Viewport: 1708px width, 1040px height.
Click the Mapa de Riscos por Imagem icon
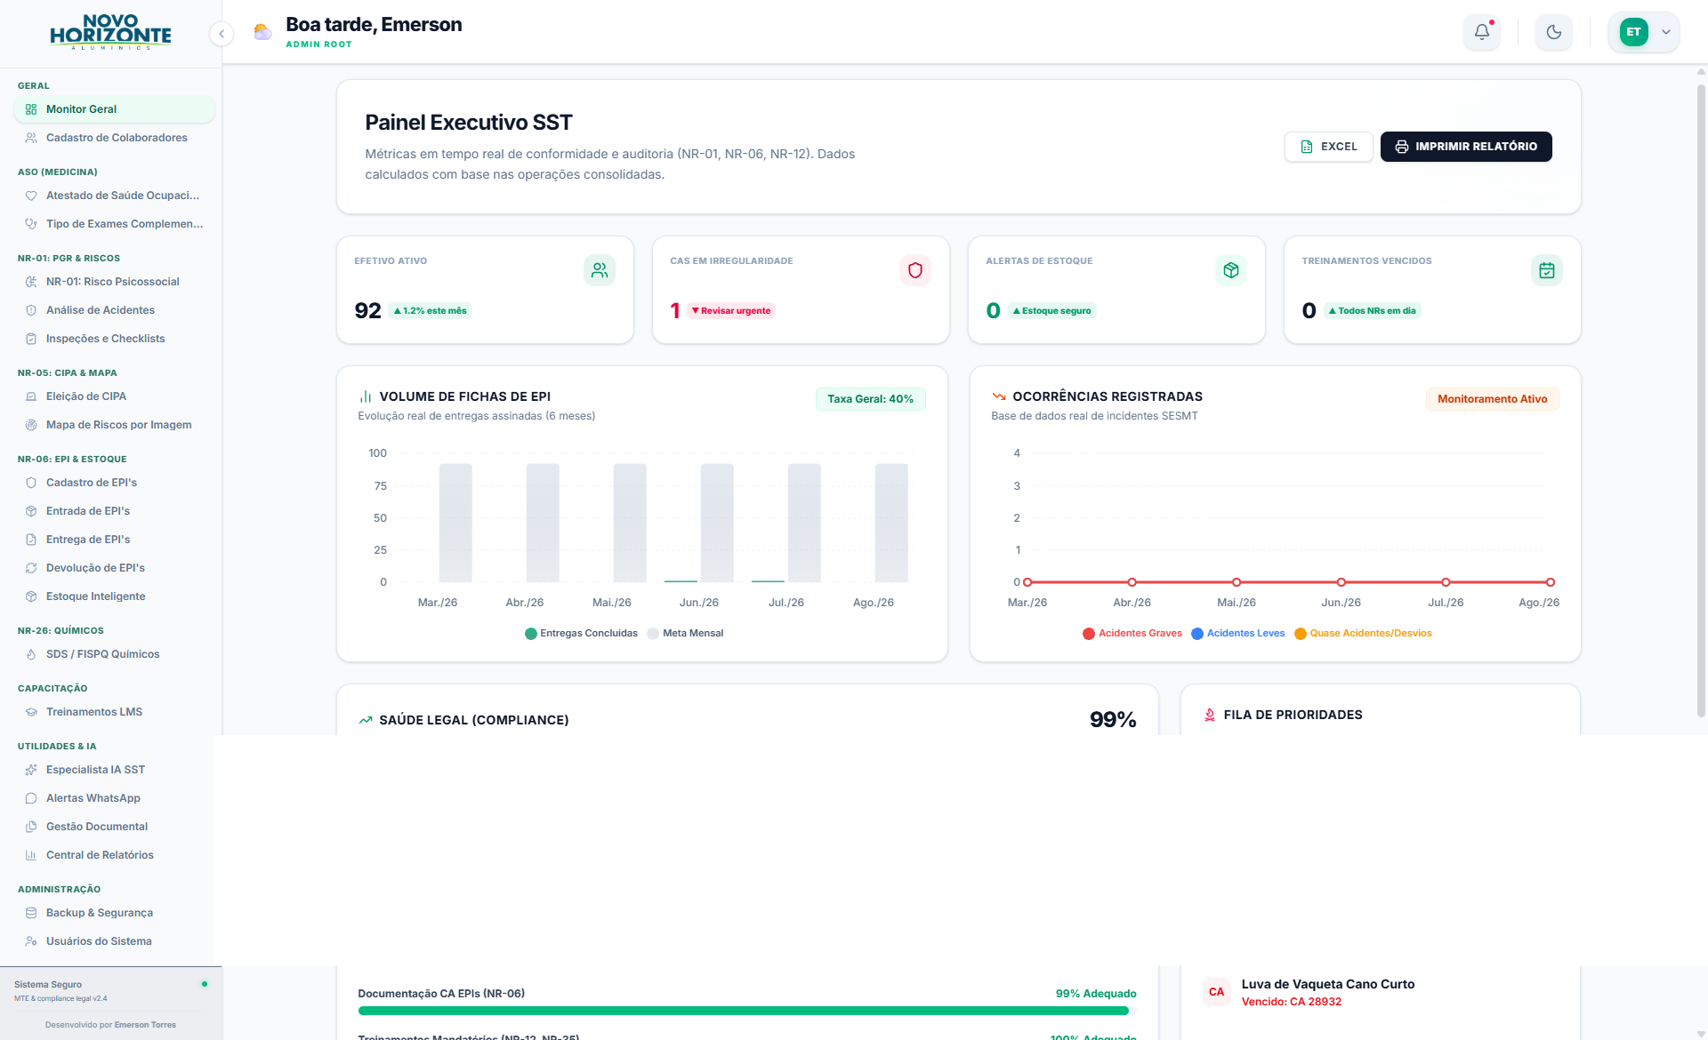click(x=31, y=425)
